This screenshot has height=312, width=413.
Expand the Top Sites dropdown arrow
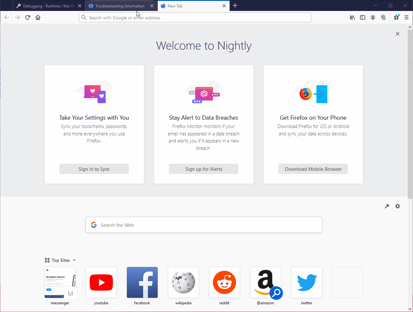pos(74,260)
